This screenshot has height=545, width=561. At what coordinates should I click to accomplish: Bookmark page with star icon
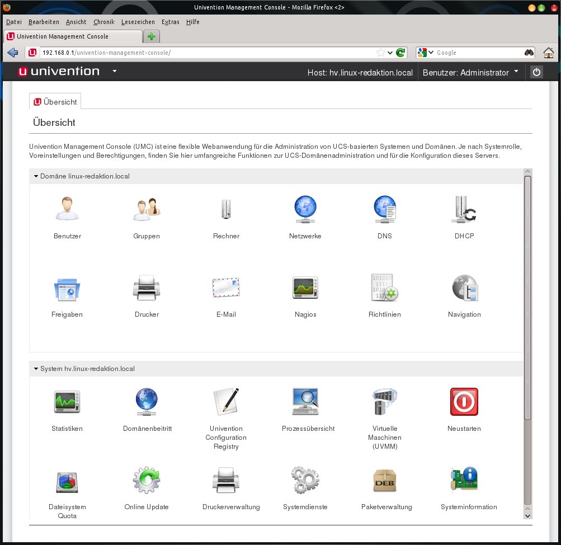381,53
